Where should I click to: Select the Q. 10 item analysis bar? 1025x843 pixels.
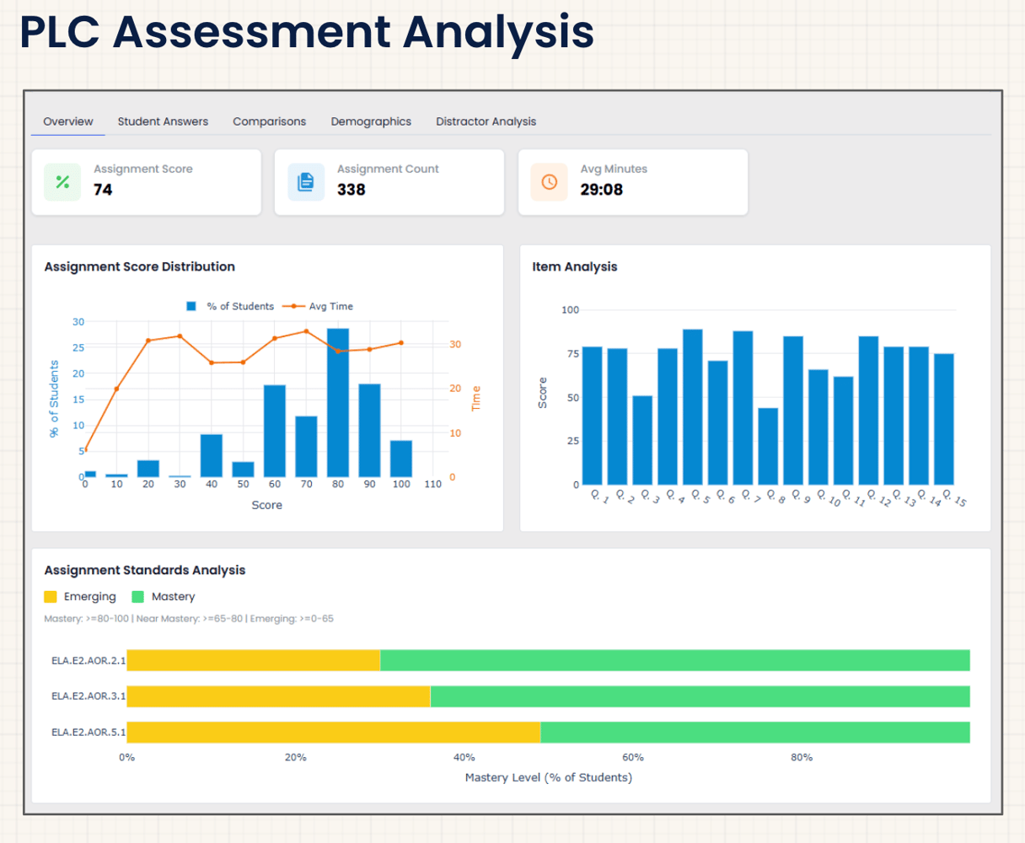pos(818,427)
